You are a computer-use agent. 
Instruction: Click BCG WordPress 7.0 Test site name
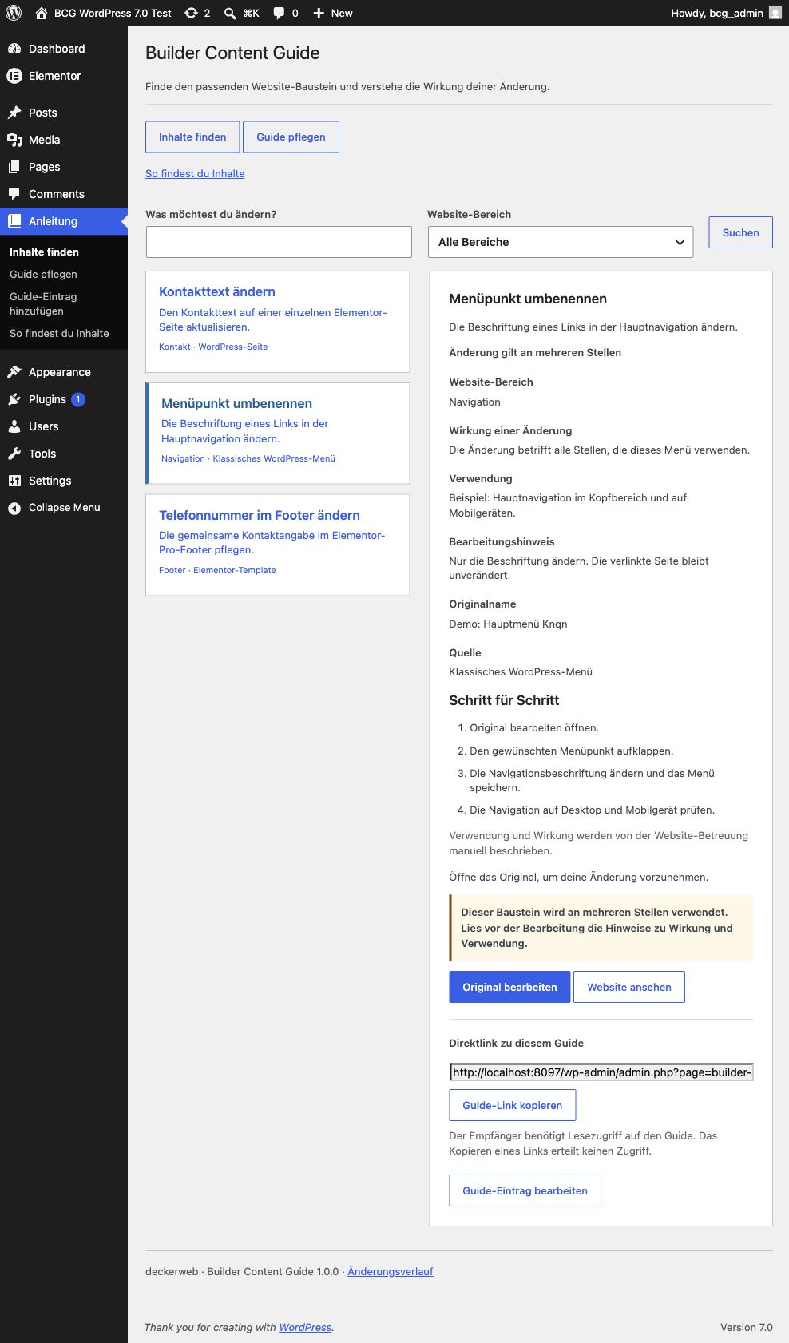[x=113, y=13]
